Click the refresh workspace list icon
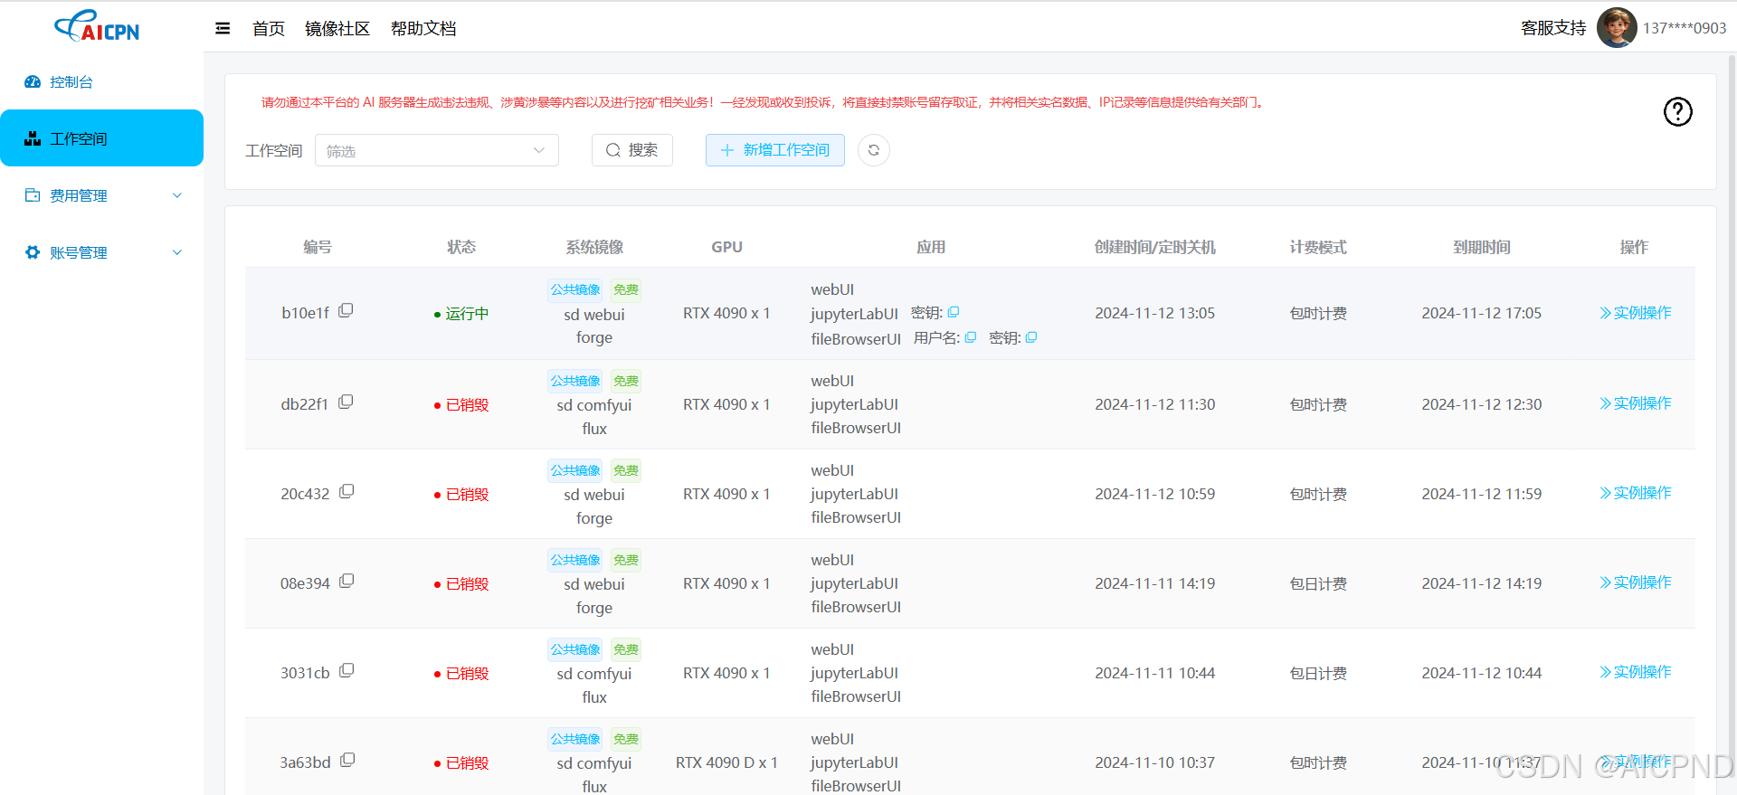This screenshot has height=795, width=1737. pyautogui.click(x=874, y=150)
